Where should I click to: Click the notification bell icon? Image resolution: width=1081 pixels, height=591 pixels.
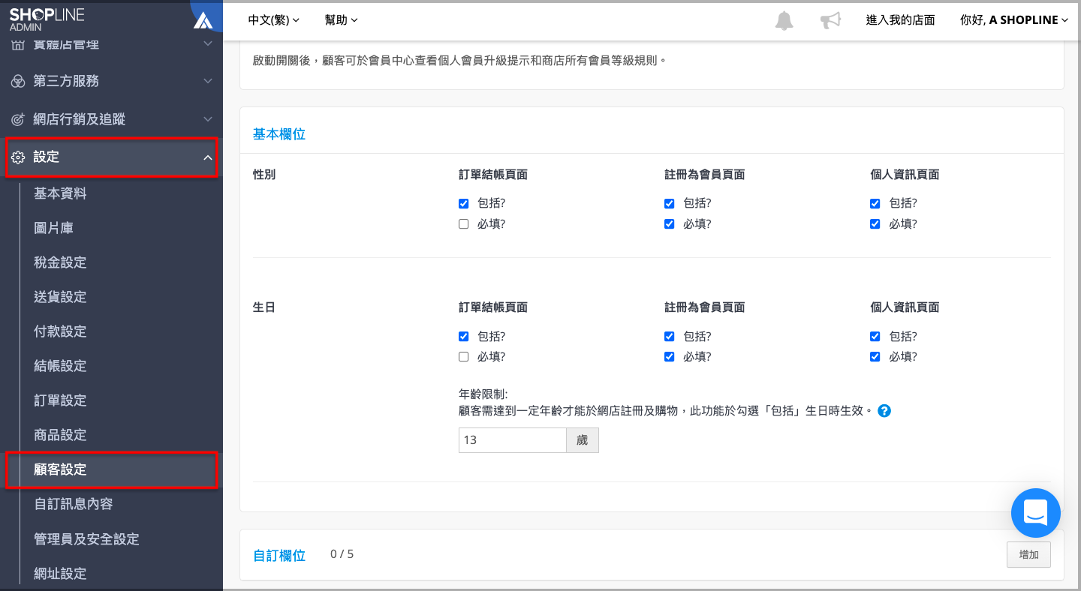[784, 20]
